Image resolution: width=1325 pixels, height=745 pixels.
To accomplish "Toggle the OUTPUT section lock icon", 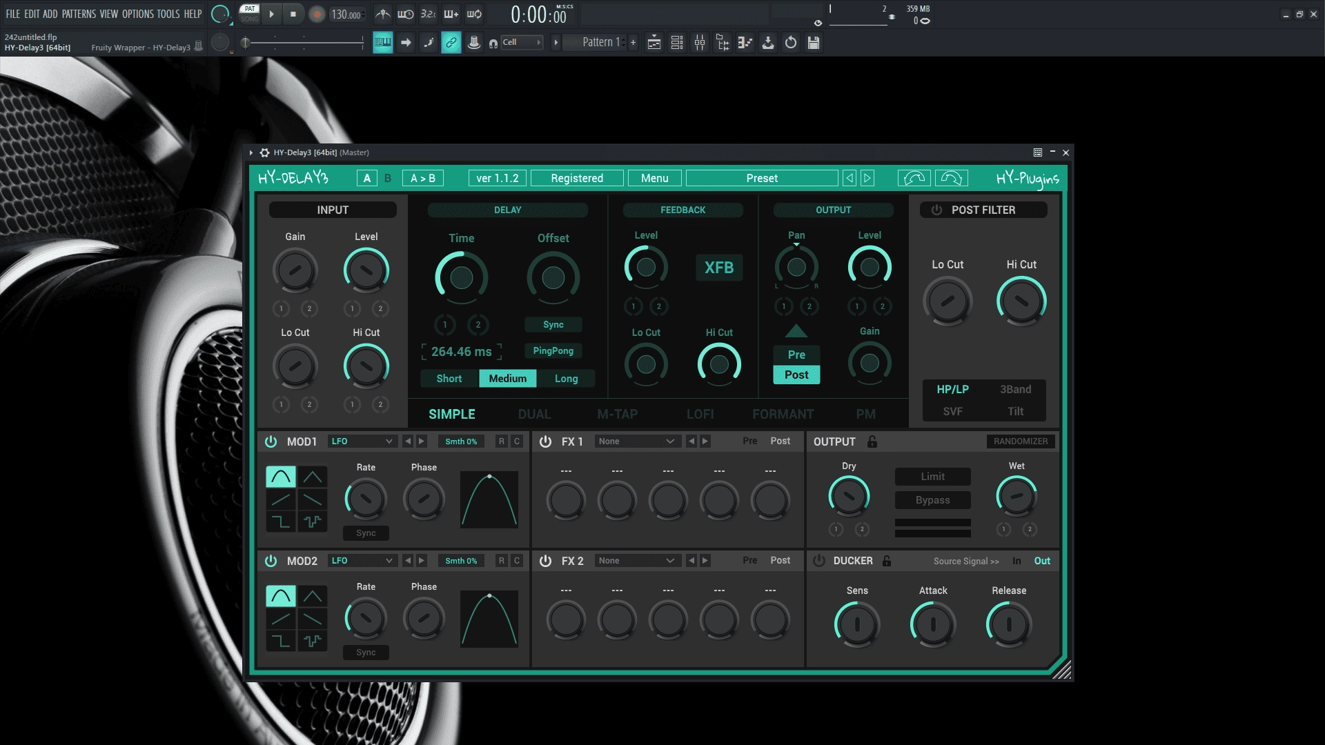I will pos(872,441).
